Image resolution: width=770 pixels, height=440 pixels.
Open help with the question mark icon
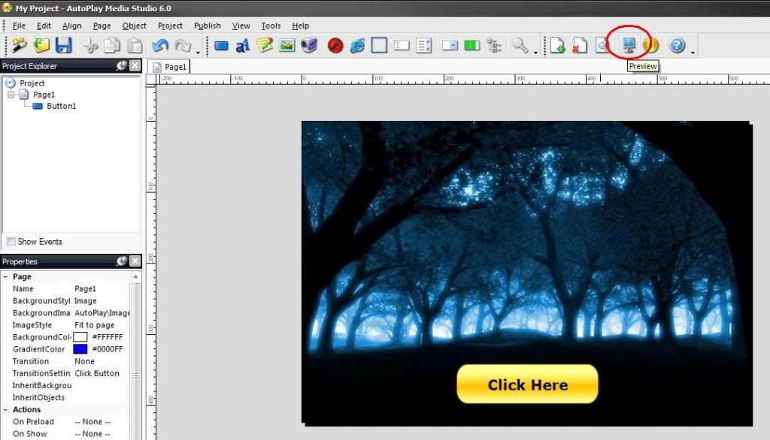tap(677, 46)
